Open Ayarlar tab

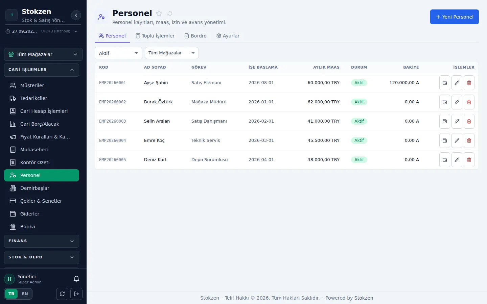[x=228, y=36]
